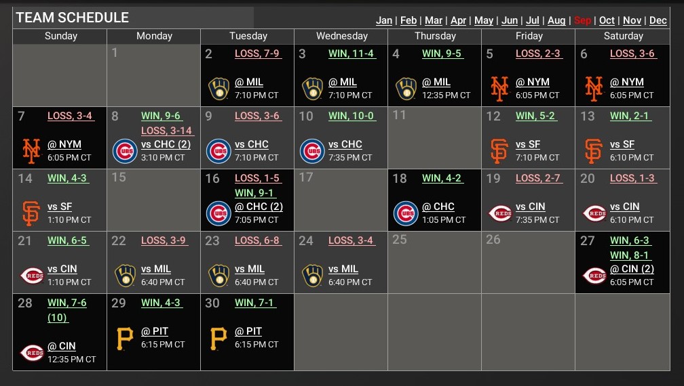Open the WIN, 7-6 (10) extra-inning result
This screenshot has height=386, width=684.
(66, 309)
